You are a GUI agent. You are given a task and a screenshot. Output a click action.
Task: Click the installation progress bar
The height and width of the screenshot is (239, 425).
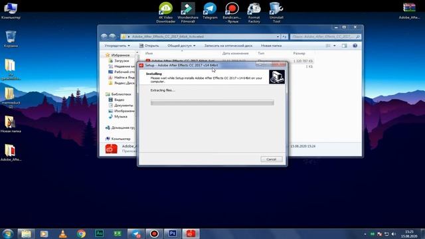(212, 103)
